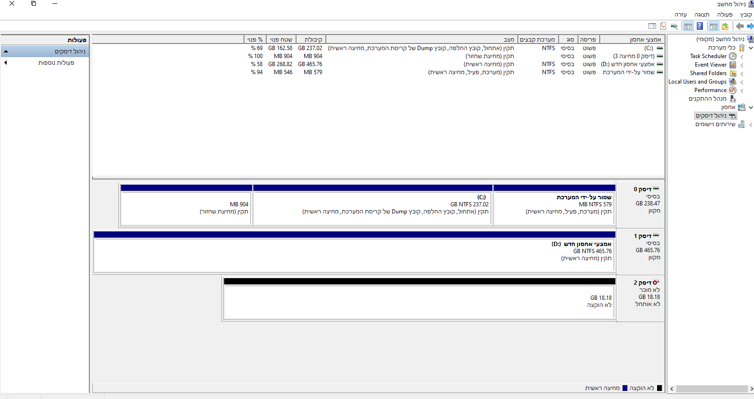Click the disk-with-magnifier toolbar icon
This screenshot has width=754, height=399.
tap(674, 26)
